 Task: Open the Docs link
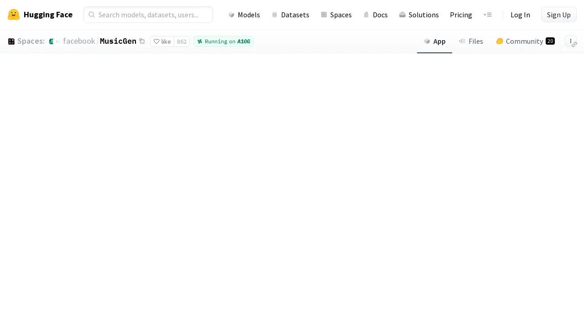(375, 15)
